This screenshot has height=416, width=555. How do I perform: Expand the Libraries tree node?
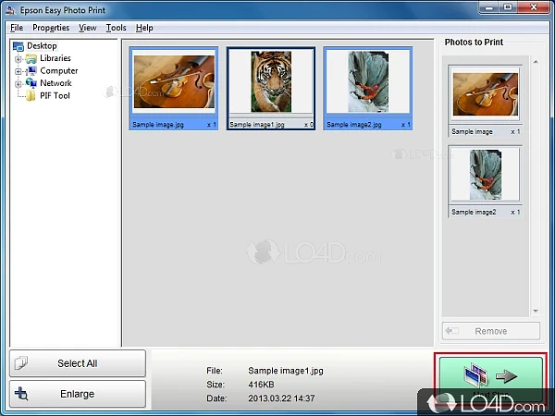pyautogui.click(x=18, y=59)
